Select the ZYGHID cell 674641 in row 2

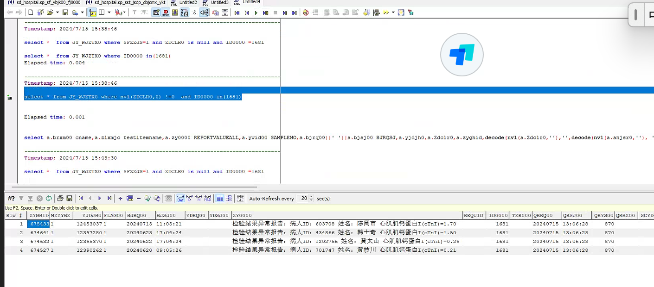[39, 232]
